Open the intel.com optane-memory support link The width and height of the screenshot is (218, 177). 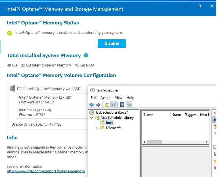(46, 171)
